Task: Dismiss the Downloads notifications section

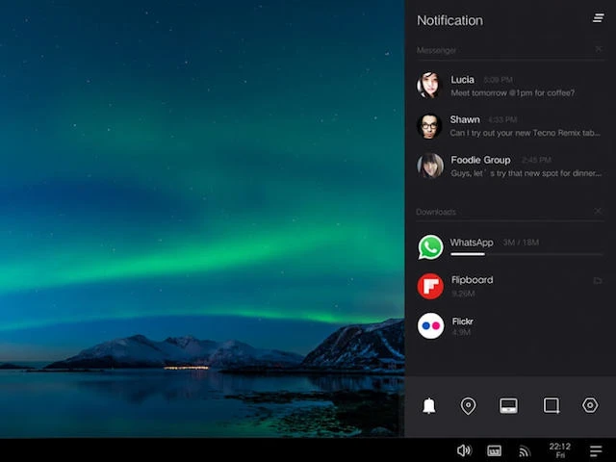Action: coord(599,211)
